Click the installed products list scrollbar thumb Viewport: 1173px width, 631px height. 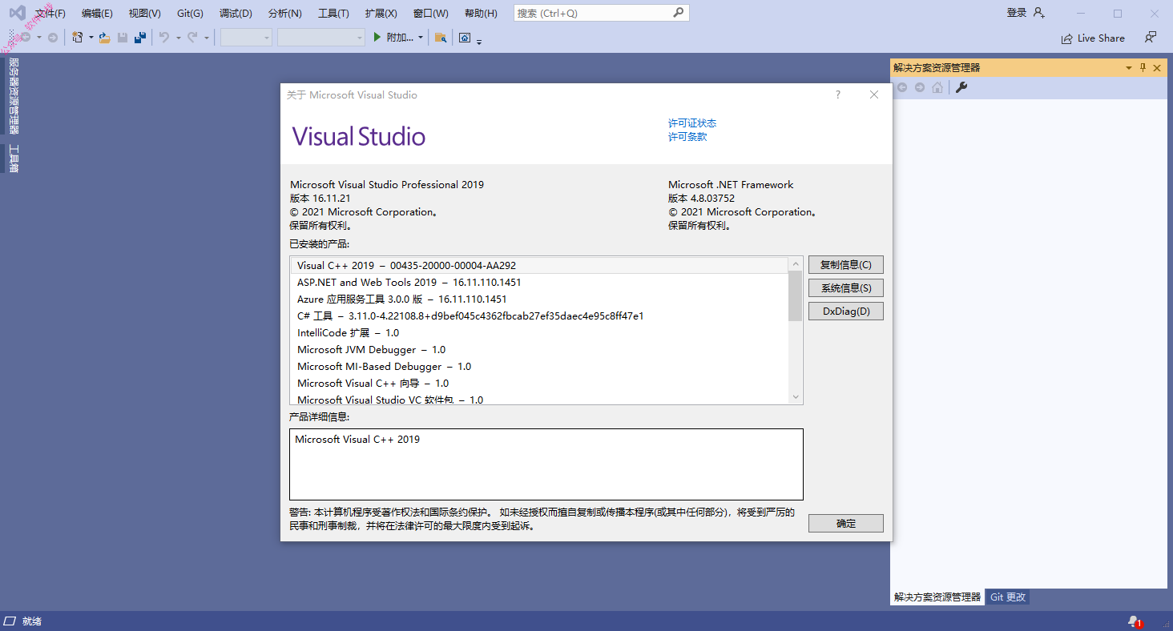(795, 295)
